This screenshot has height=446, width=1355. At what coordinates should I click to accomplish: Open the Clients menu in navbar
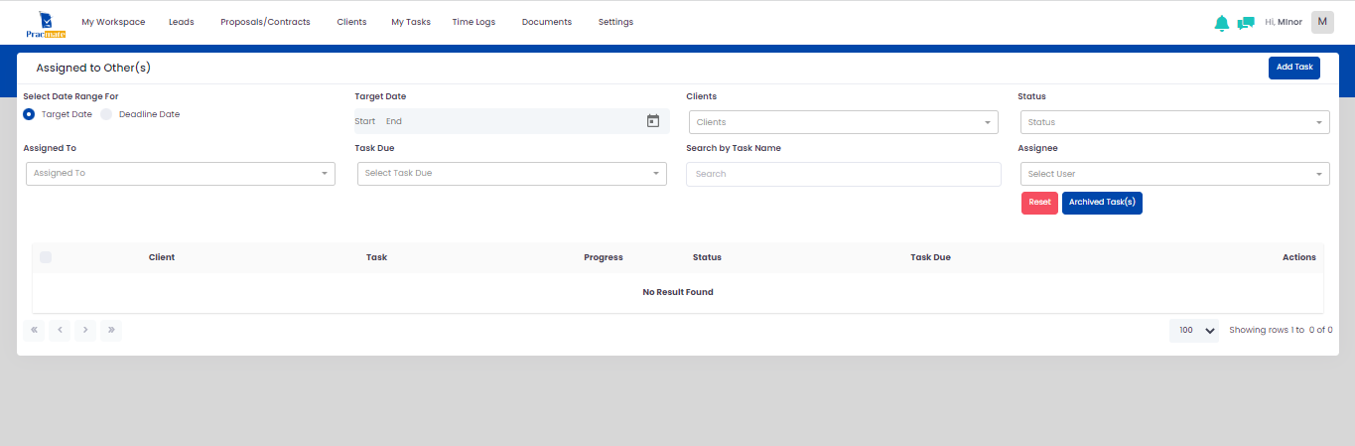[351, 22]
